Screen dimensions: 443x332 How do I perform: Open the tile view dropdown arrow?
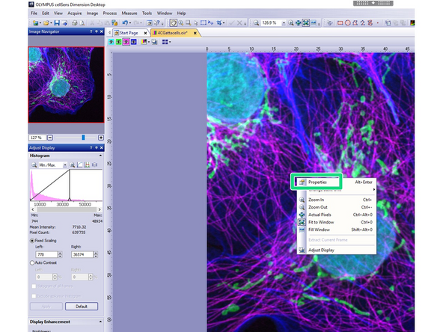click(x=170, y=42)
